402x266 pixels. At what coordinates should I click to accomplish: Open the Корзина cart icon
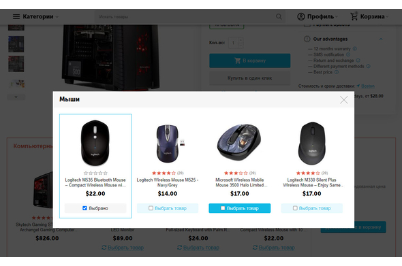click(354, 16)
